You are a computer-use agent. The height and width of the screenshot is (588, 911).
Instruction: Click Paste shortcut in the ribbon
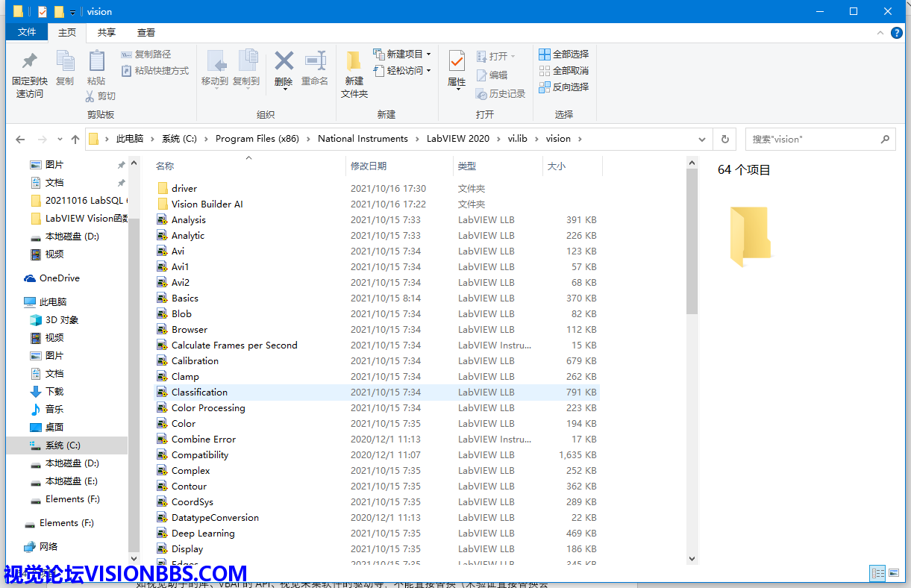(x=155, y=71)
